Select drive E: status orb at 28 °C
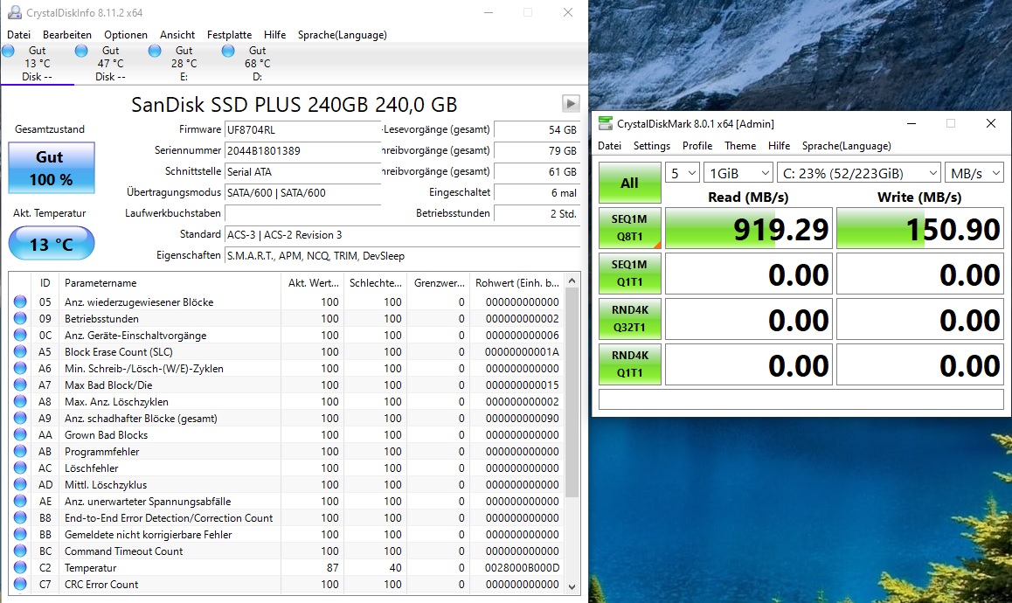 [155, 51]
